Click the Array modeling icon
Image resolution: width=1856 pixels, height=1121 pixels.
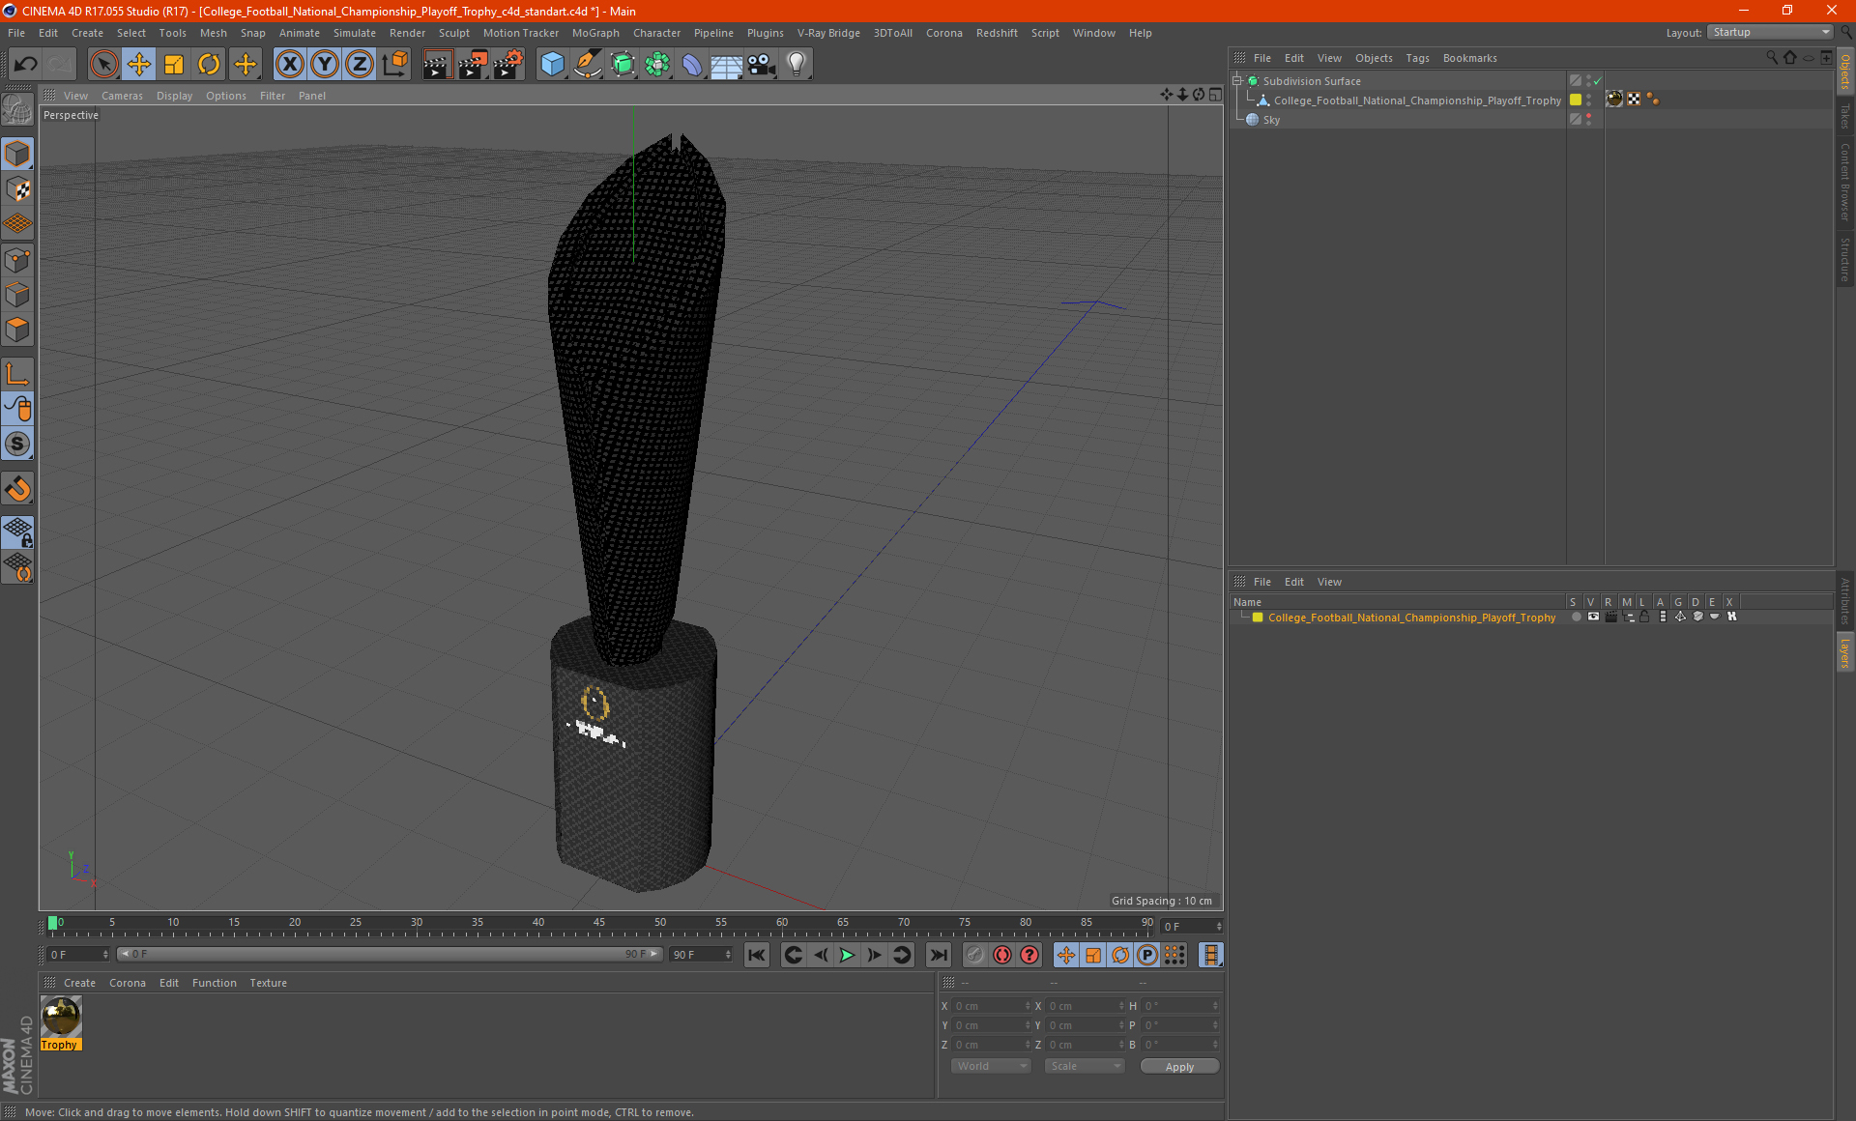click(x=657, y=65)
